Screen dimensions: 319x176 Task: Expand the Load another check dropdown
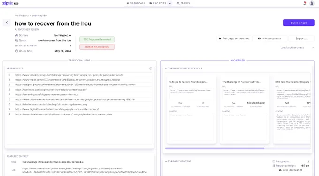pyautogui.click(x=297, y=47)
